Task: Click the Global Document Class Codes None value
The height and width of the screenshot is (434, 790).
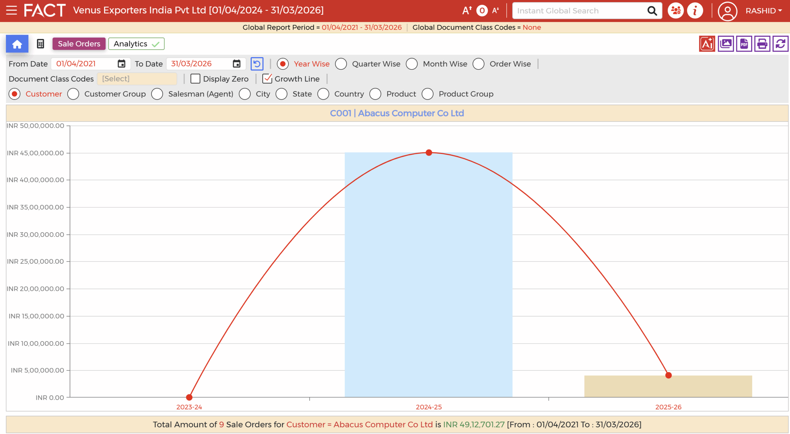Action: (532, 27)
